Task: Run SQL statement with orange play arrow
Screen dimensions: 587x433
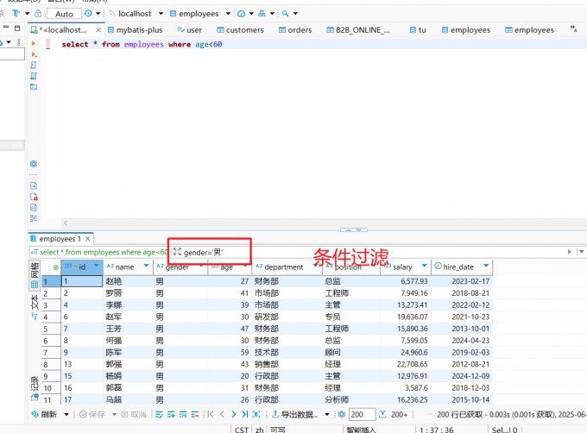Action: click(x=34, y=44)
